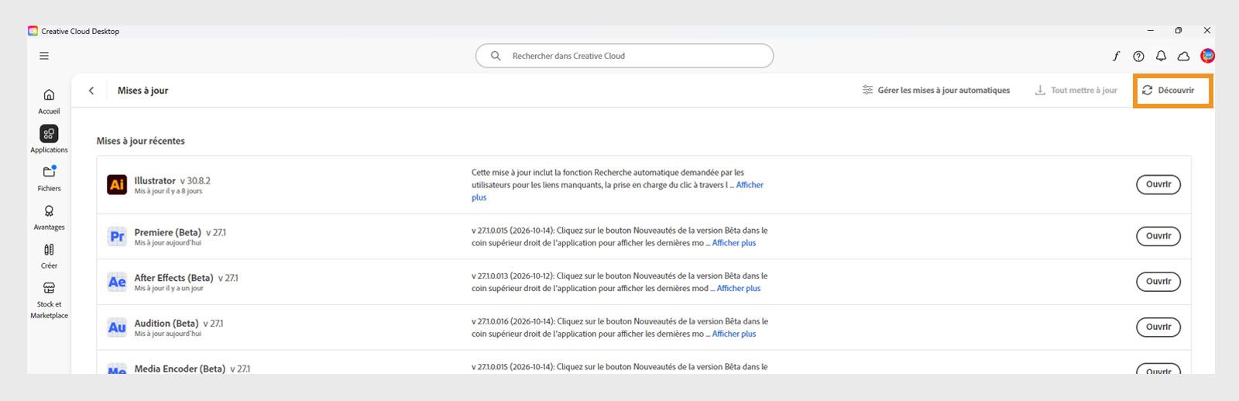Open Gérer les mises à jour automatiques
Viewport: 1239px width, 401px height.
pyautogui.click(x=935, y=91)
